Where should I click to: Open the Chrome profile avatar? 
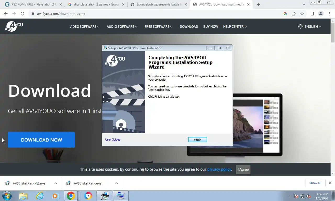tap(321, 14)
